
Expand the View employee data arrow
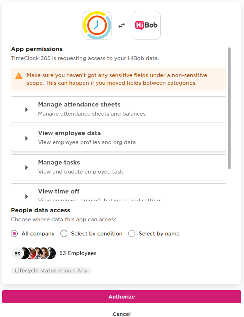coord(26,138)
